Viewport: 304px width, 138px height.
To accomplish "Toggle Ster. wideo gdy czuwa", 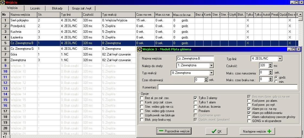I will (x=142, y=111).
